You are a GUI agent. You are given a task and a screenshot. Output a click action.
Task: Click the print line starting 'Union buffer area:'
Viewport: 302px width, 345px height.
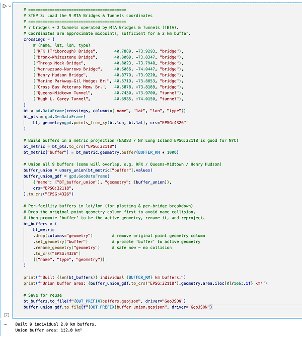point(145,283)
